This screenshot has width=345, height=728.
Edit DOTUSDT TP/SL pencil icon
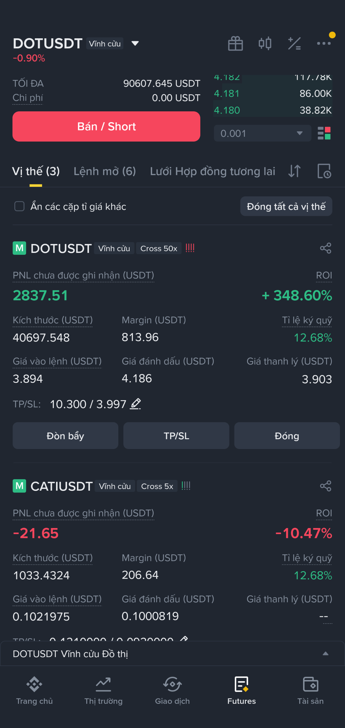pos(136,404)
